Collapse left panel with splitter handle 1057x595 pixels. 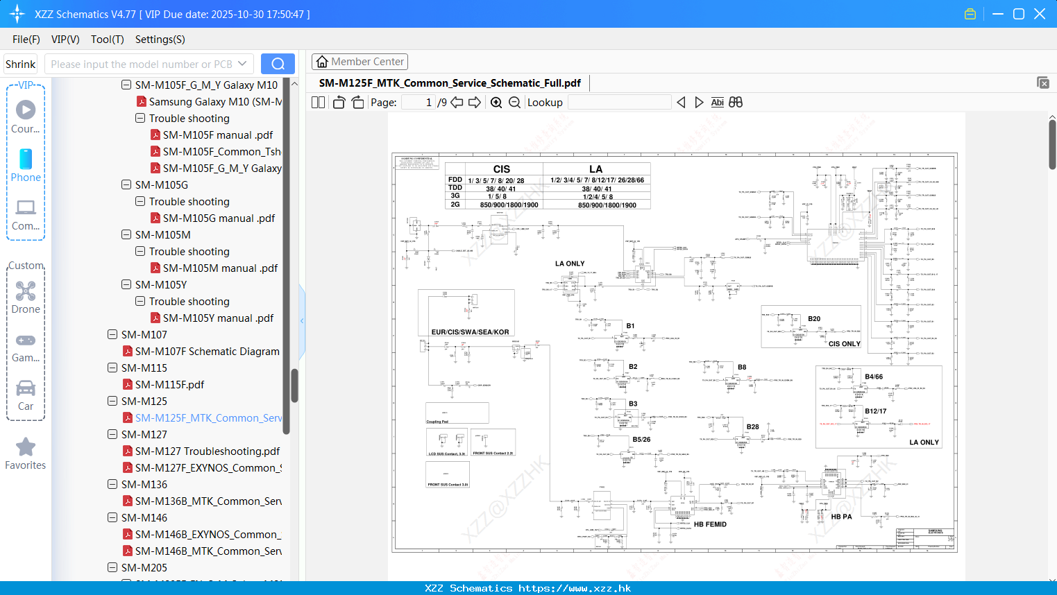[x=302, y=320]
